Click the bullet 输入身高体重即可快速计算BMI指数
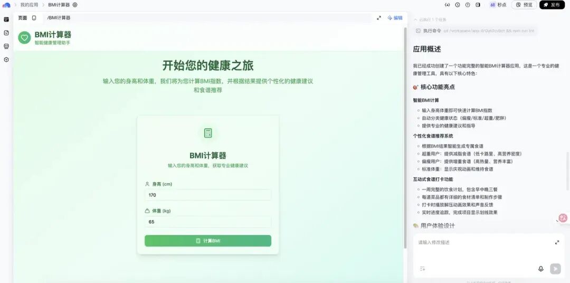570x283 pixels. (x=457, y=110)
